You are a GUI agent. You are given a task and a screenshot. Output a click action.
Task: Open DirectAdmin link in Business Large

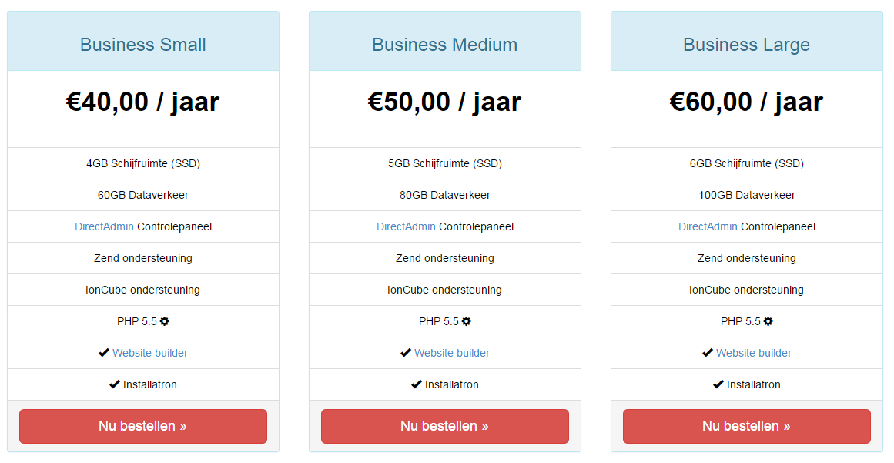[x=708, y=227]
